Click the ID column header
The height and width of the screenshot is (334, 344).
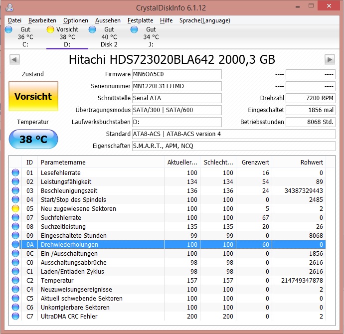[29, 163]
